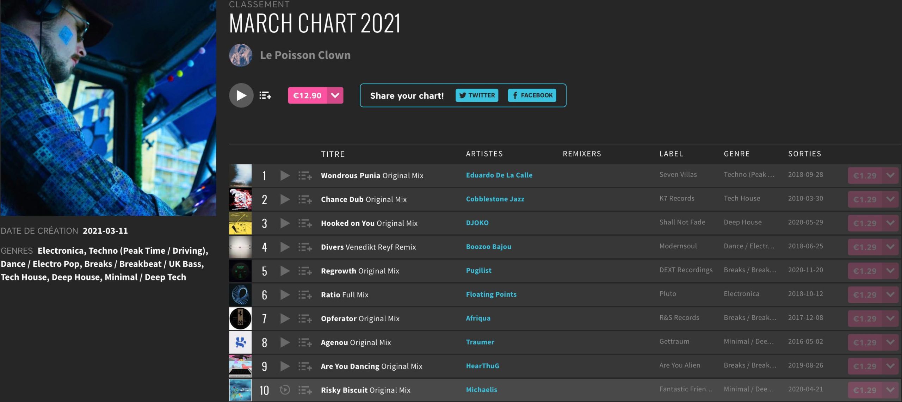Viewport: 902px width, 402px height.
Task: Open artist Pugilist
Action: pyautogui.click(x=478, y=271)
